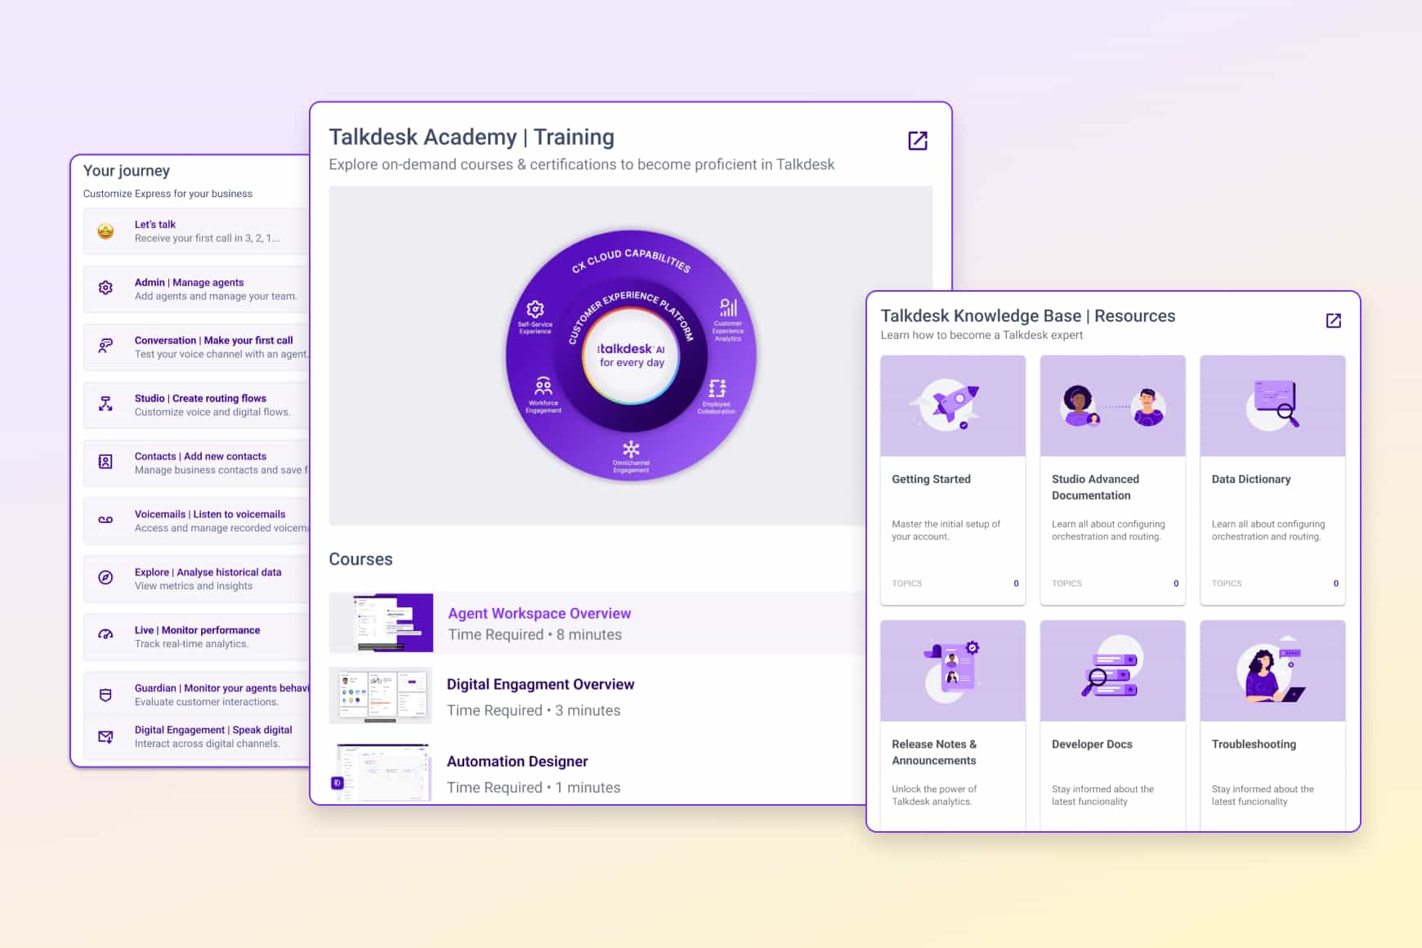
Task: Click the Voicemails recording icon
Action: (x=105, y=520)
